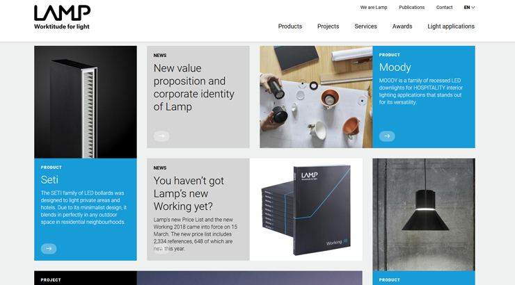The image size is (515, 285).
Task: View the Working 18 catalogue image
Action: click(x=306, y=209)
